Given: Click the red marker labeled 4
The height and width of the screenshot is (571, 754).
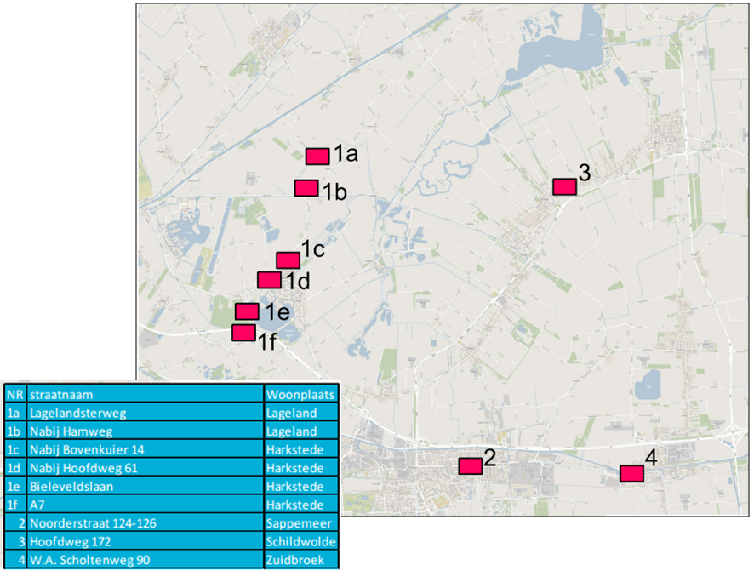Looking at the screenshot, I should coord(631,473).
